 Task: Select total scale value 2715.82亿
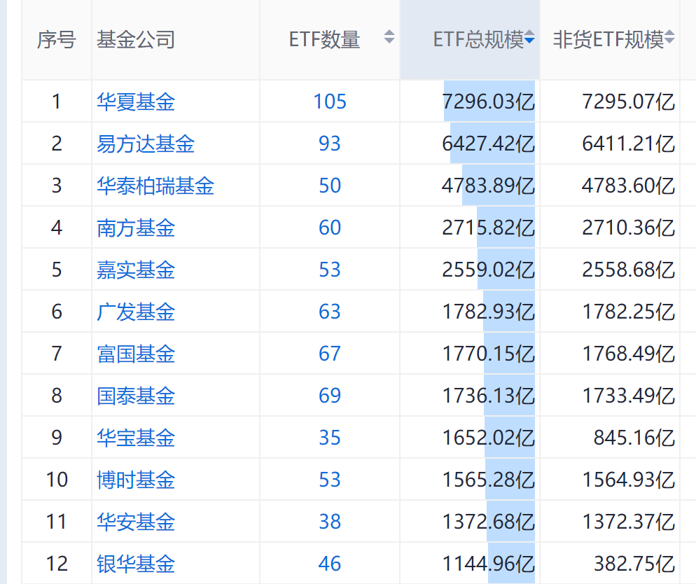click(488, 228)
